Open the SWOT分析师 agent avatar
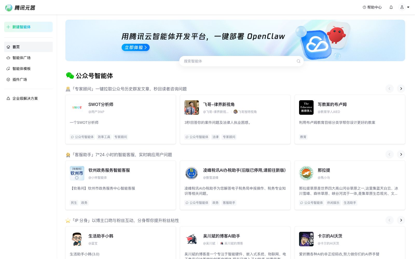This screenshot has width=415, height=259. coord(77,107)
